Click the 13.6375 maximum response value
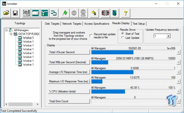This screenshot has width=184, height=113. point(135,77)
